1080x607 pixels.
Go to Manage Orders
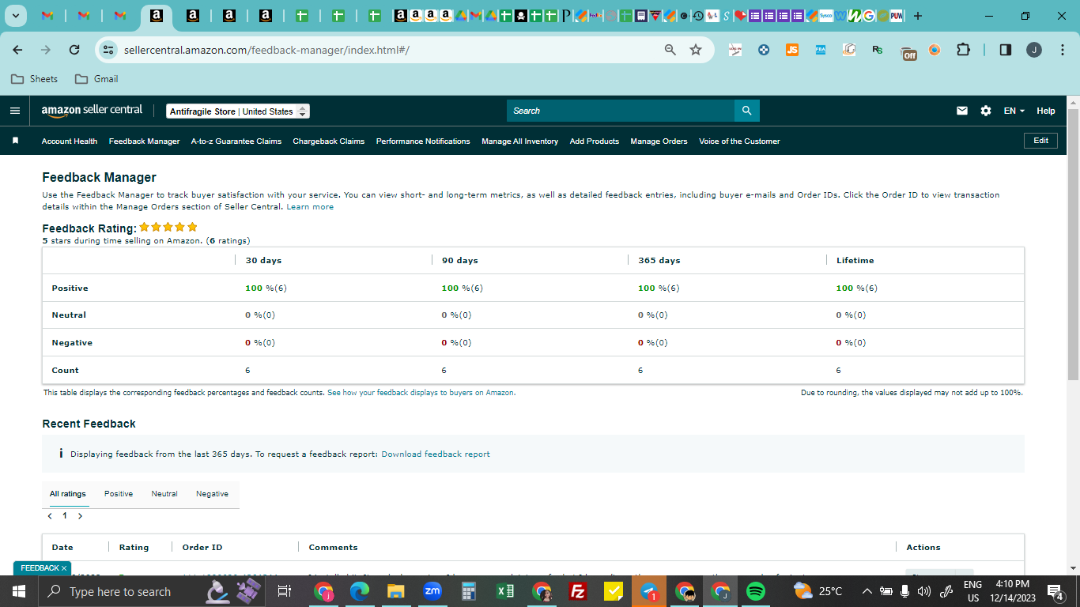point(659,141)
